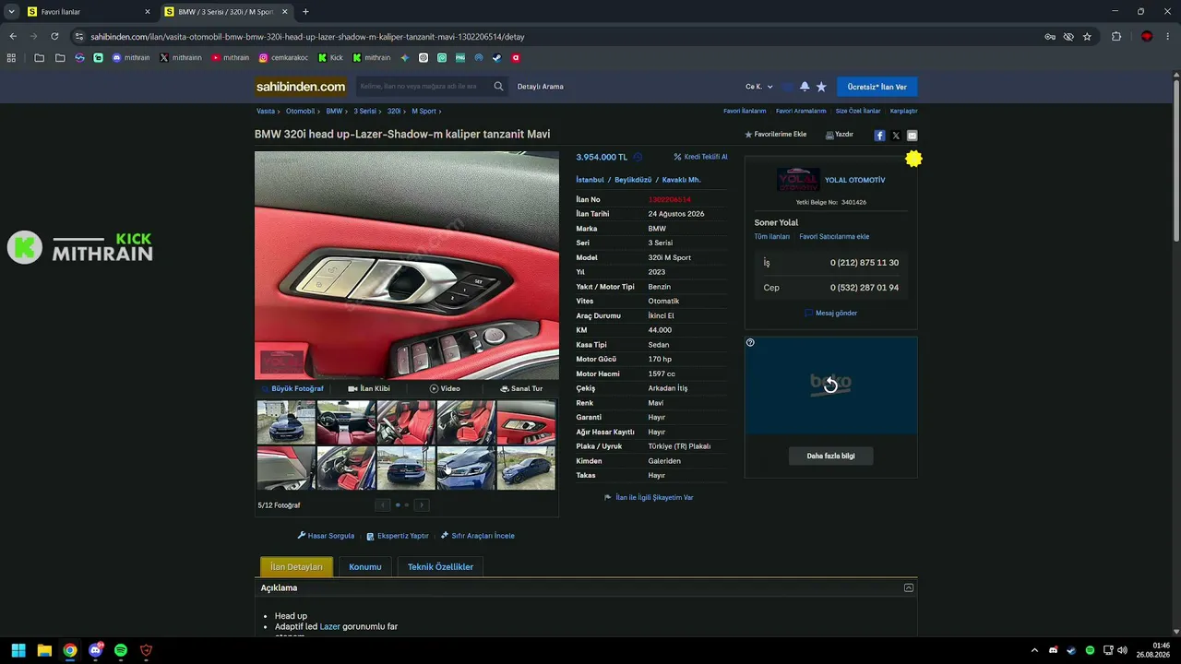The image size is (1181, 664).
Task: Click Kredi Teklifi Al link
Action: [x=700, y=157]
